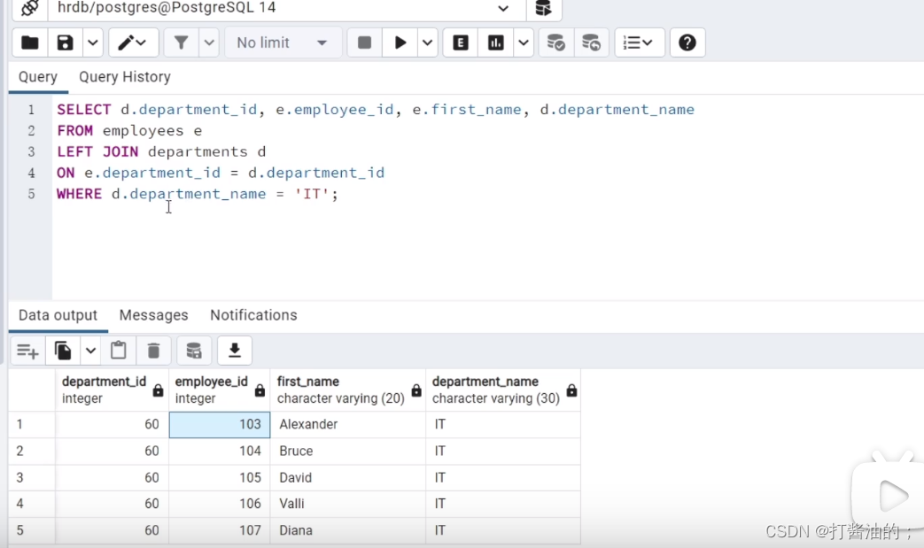Click the Explain button
924x548 pixels.
click(x=461, y=43)
